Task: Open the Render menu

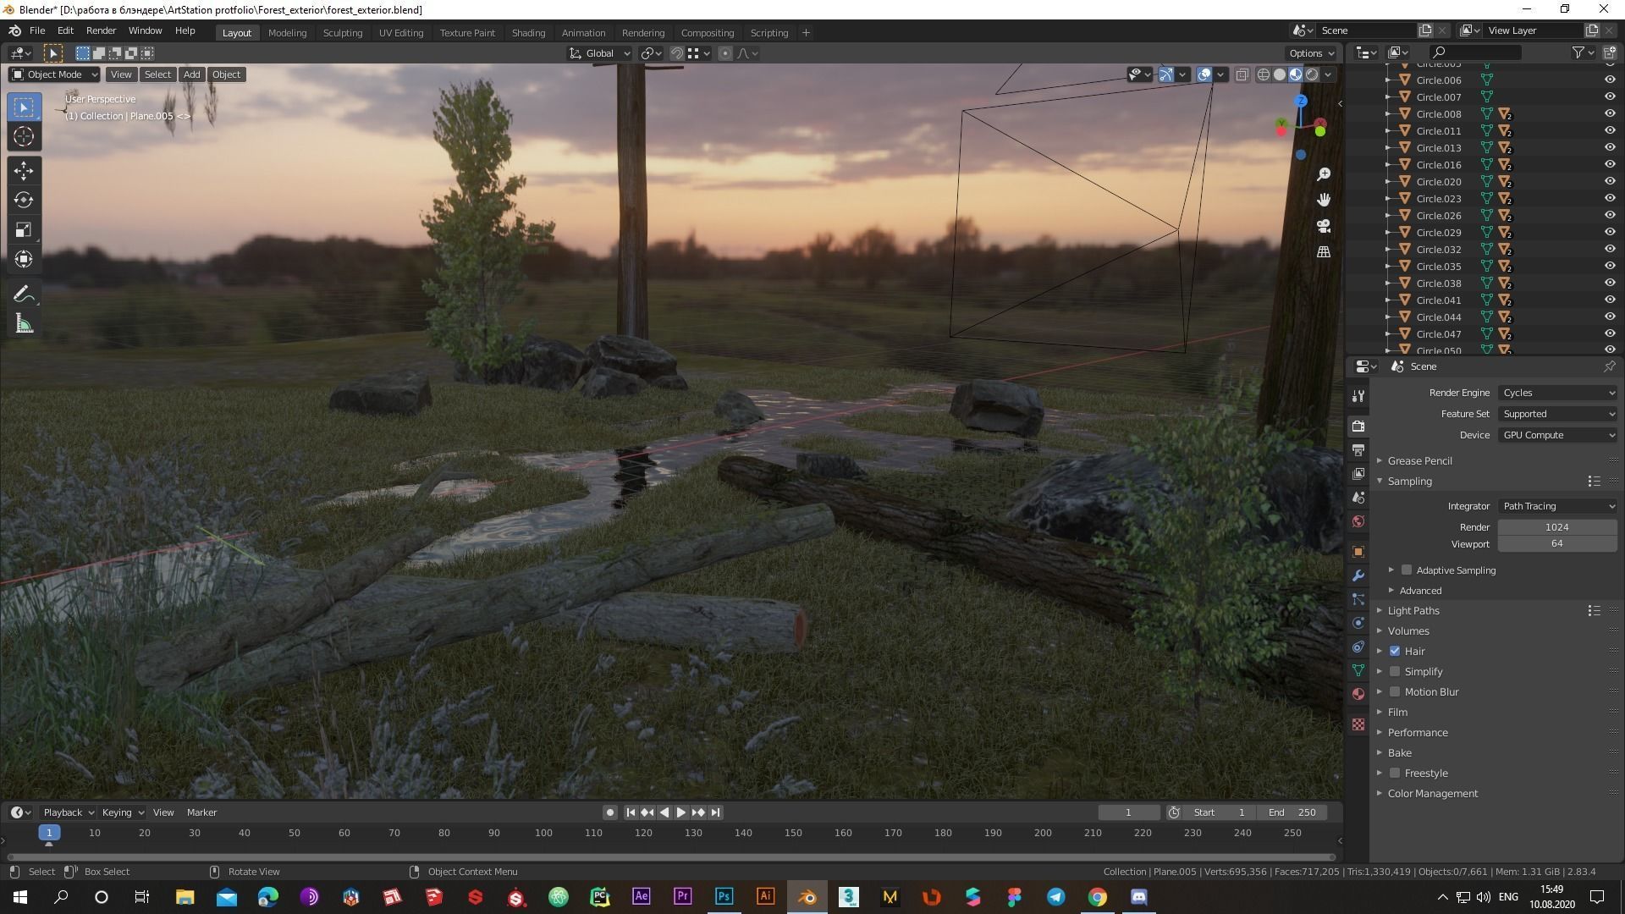Action: (x=101, y=30)
